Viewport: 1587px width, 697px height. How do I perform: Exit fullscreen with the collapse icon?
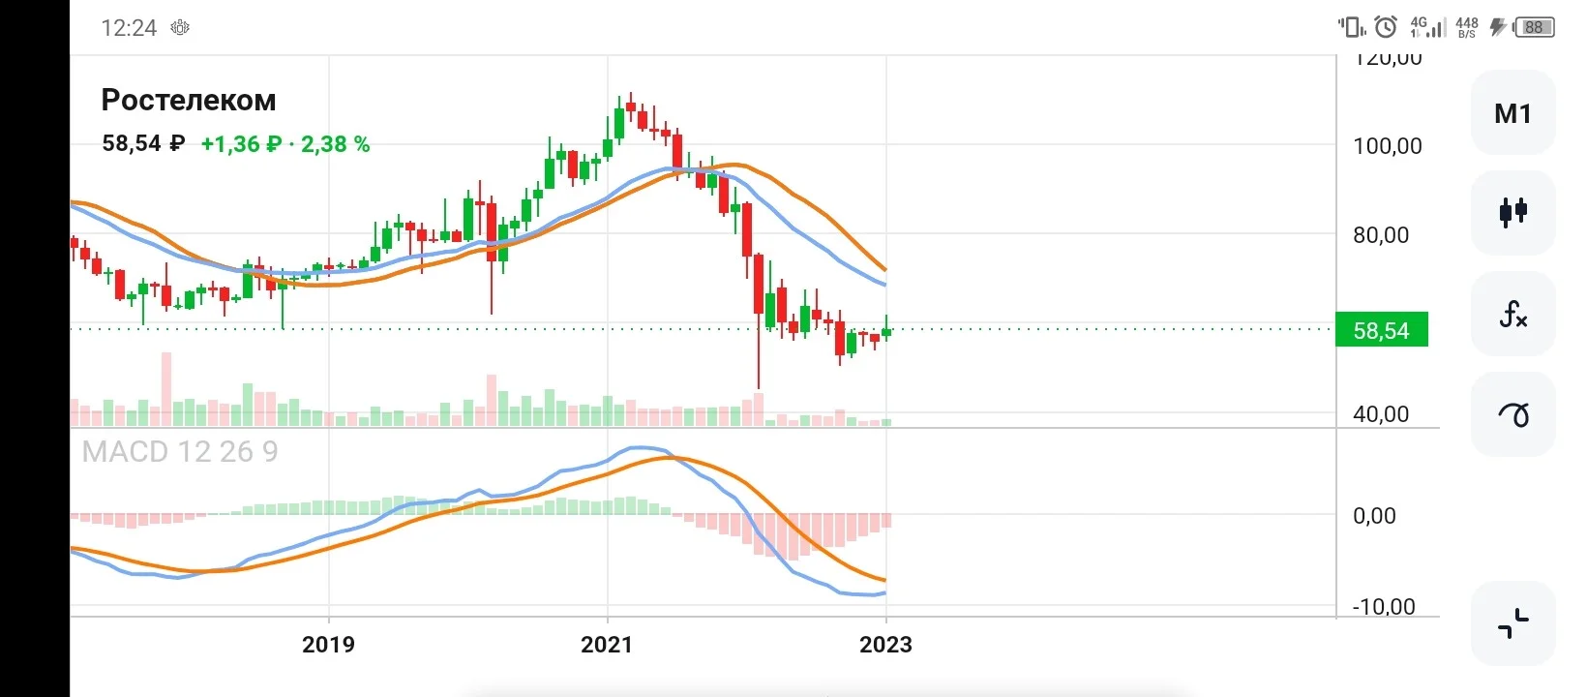tap(1512, 623)
